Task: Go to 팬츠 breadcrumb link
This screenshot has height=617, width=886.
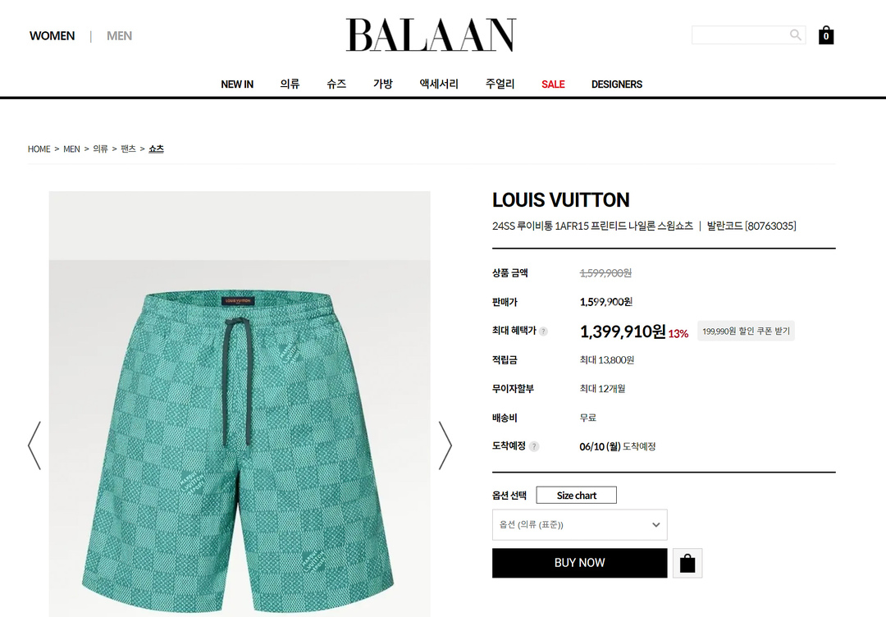Action: point(128,149)
